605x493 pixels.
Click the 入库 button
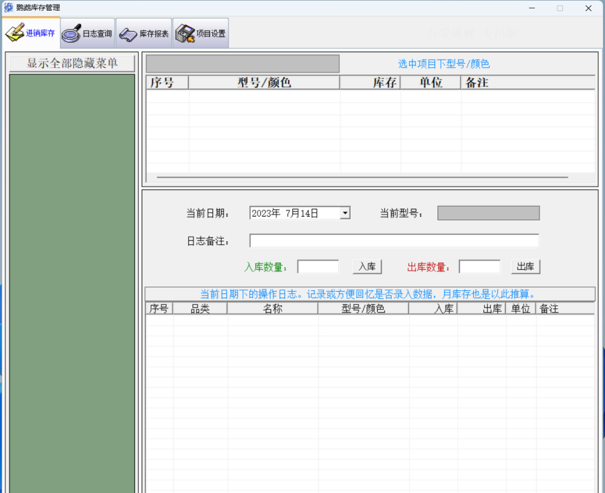point(367,266)
